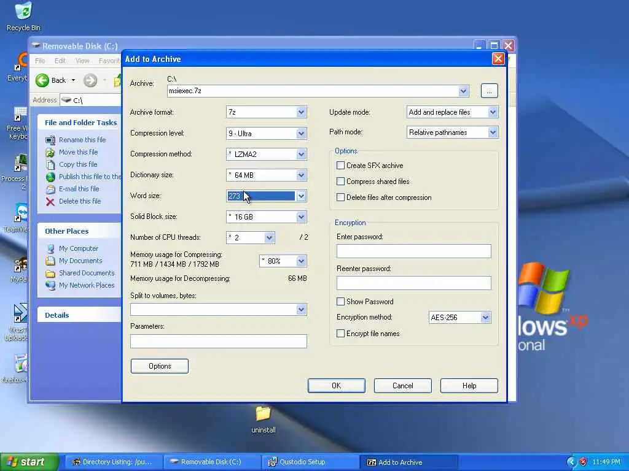Click the Help button
The height and width of the screenshot is (471, 629).
click(x=469, y=386)
